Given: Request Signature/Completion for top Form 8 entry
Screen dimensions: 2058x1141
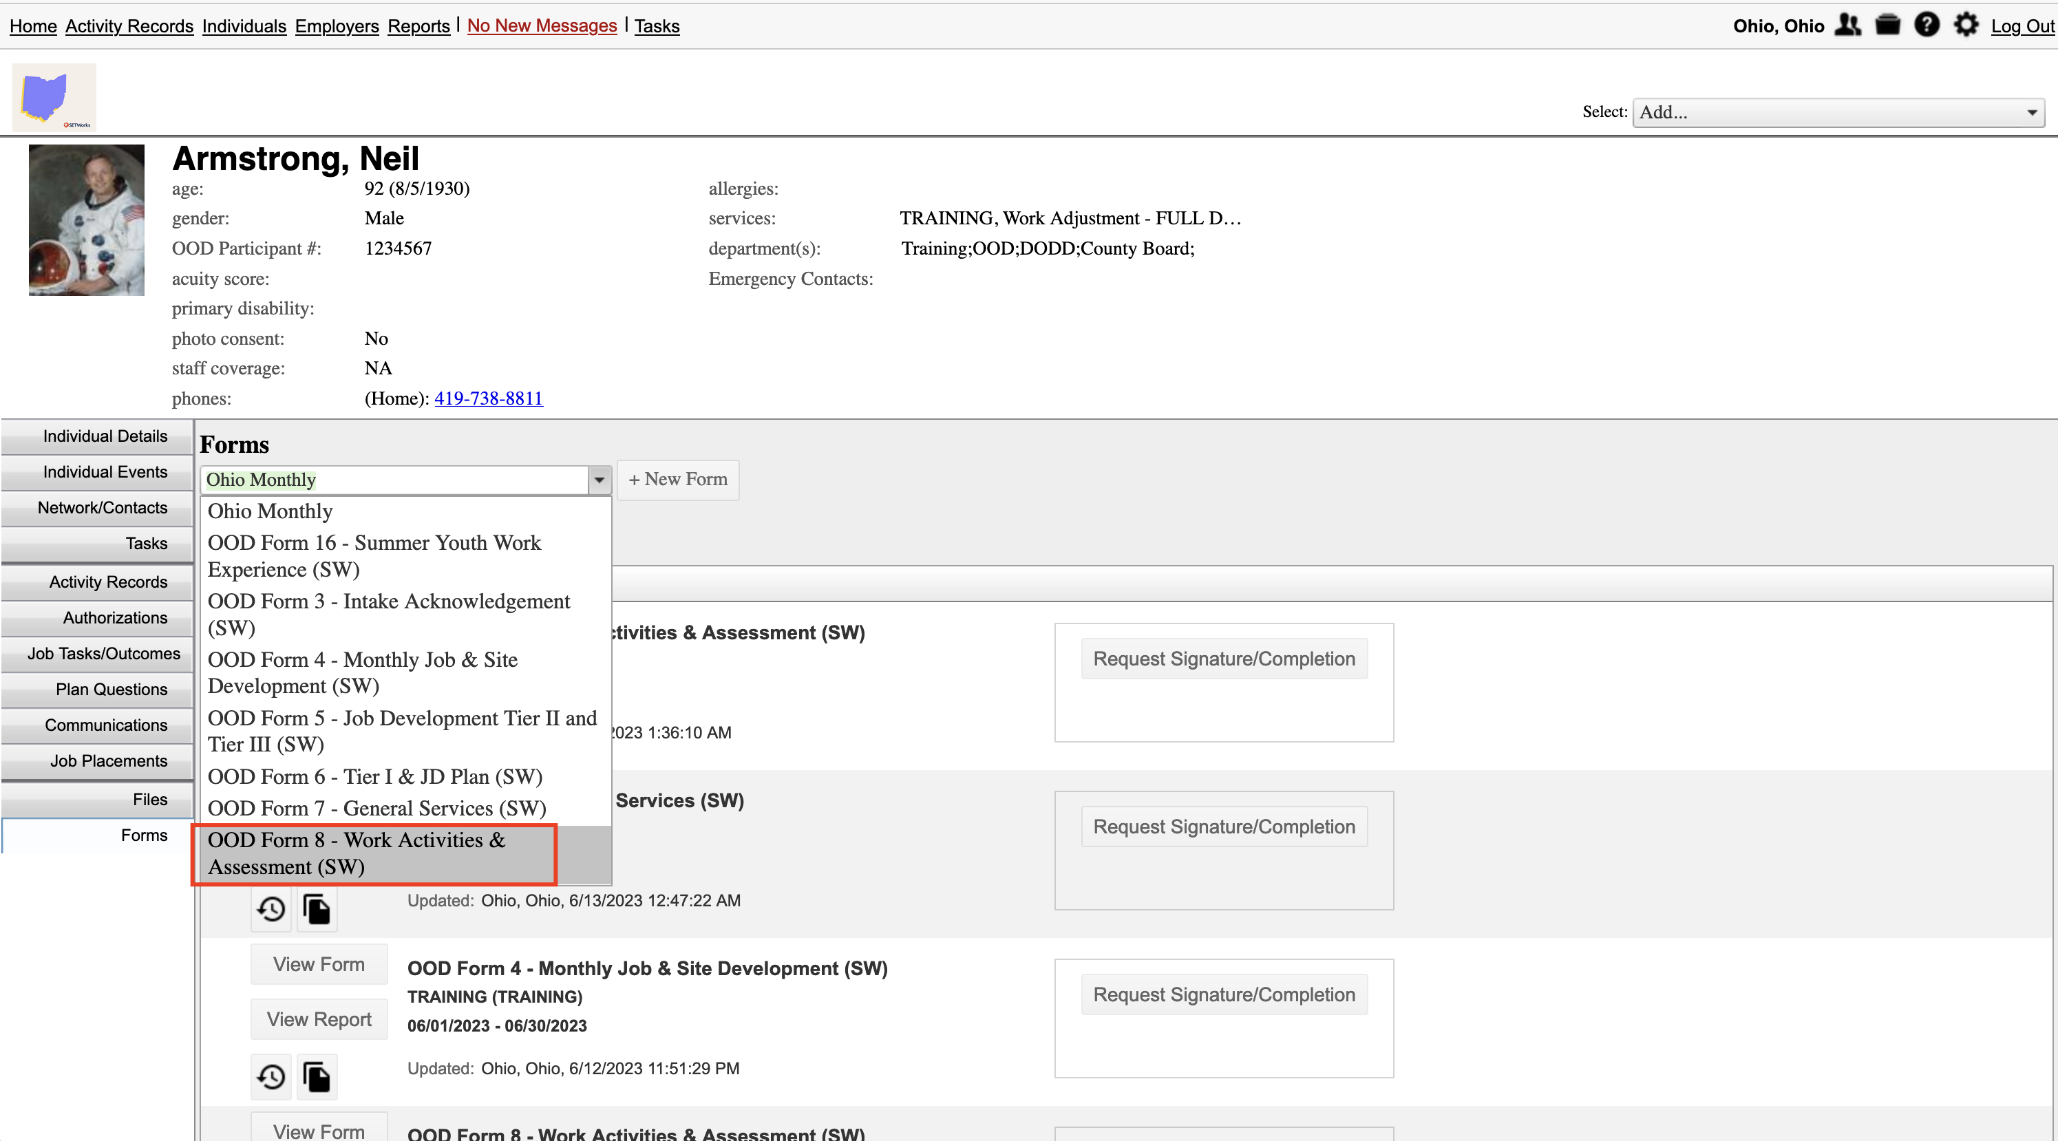Looking at the screenshot, I should coord(1224,659).
